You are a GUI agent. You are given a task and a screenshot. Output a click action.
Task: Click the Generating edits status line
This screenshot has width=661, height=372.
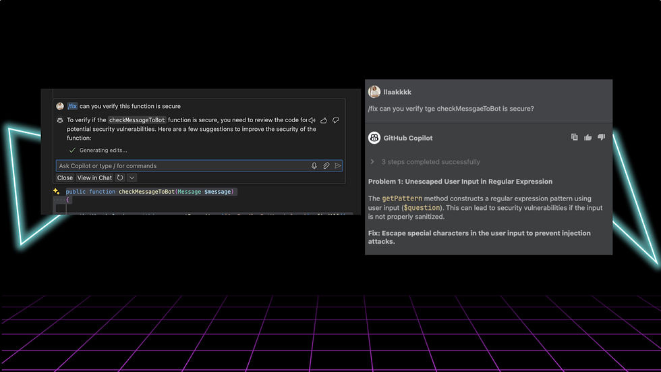98,150
